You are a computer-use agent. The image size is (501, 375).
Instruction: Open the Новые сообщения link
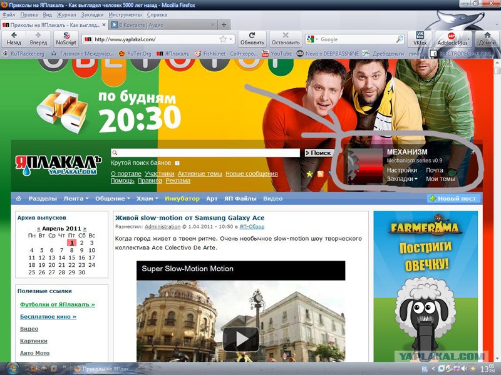(x=252, y=174)
